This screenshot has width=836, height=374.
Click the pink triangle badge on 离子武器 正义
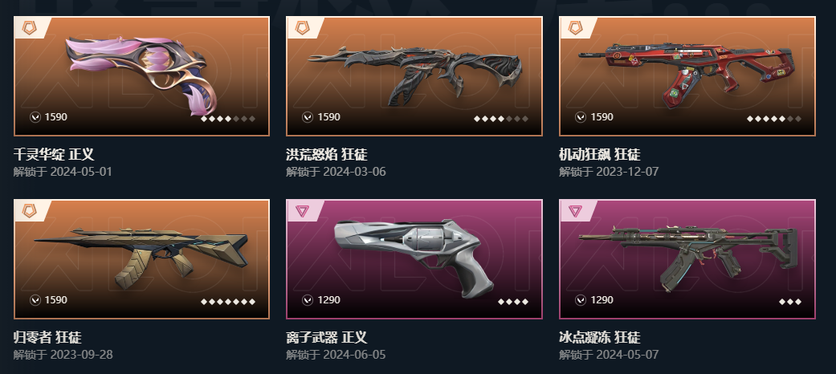pyautogui.click(x=302, y=211)
